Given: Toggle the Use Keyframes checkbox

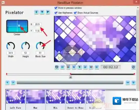Looking at the screenshot, I should [56, 13].
